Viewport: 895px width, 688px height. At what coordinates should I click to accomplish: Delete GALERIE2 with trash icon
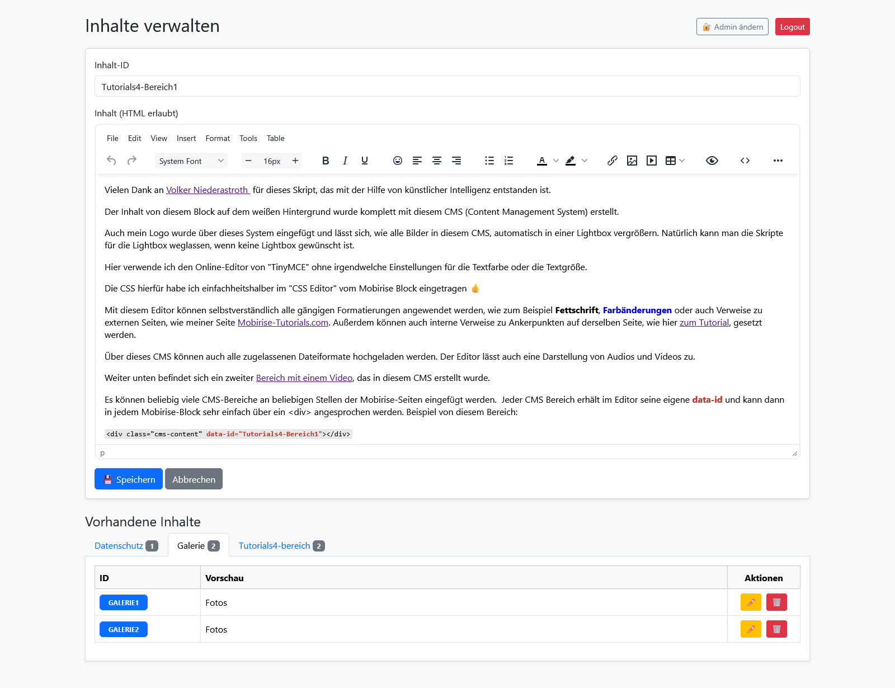click(776, 629)
